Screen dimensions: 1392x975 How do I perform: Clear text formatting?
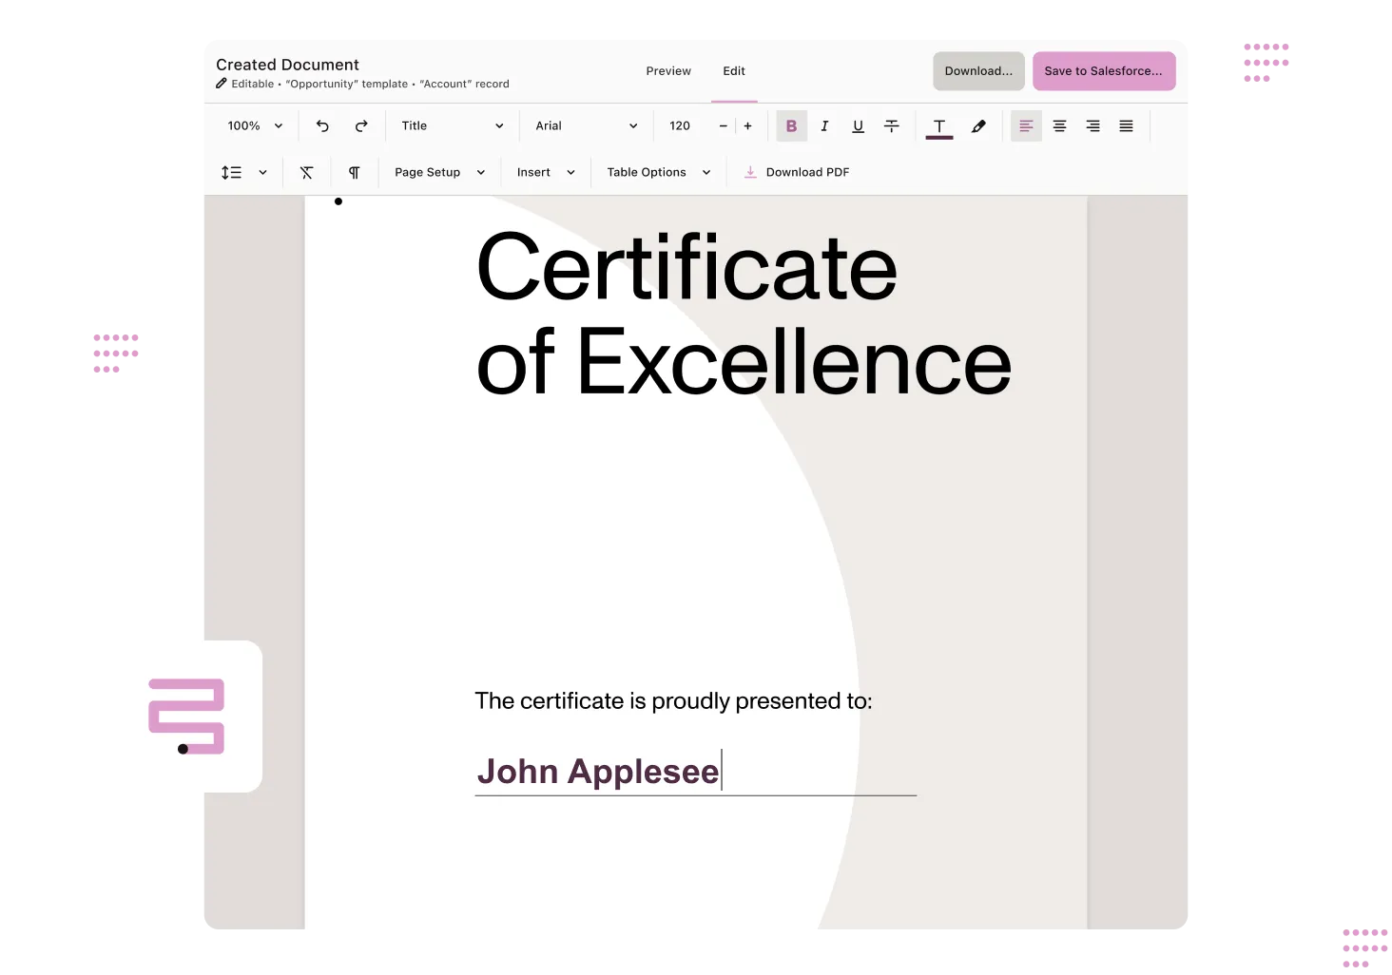click(x=306, y=173)
